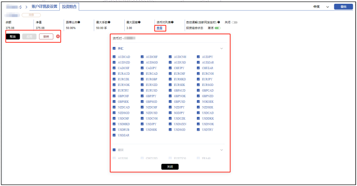This screenshot has width=357, height=186.
Task: Click the red circular X icon
Action: [58, 36]
